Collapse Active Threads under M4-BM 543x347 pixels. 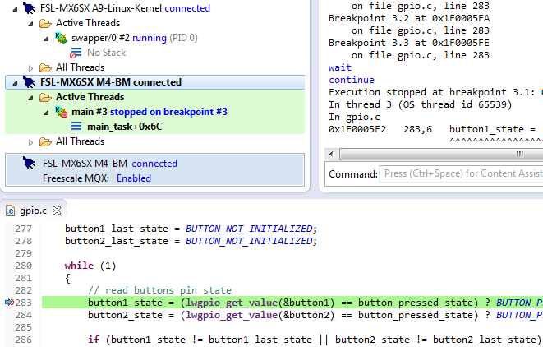click(x=30, y=98)
